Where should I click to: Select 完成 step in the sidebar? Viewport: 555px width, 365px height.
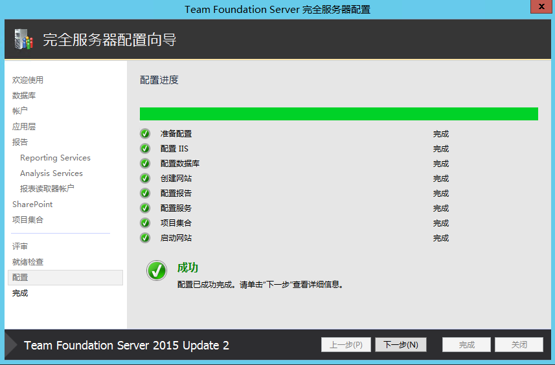(20, 293)
